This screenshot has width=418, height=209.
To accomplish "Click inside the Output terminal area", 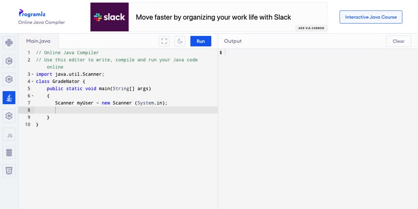I will click(x=318, y=122).
